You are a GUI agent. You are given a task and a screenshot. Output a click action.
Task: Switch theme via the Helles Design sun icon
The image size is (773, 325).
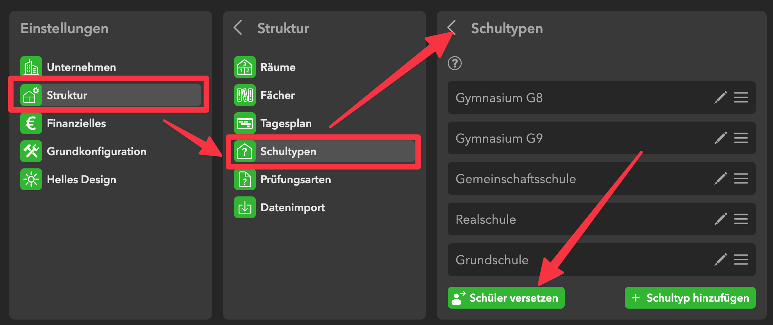point(31,179)
